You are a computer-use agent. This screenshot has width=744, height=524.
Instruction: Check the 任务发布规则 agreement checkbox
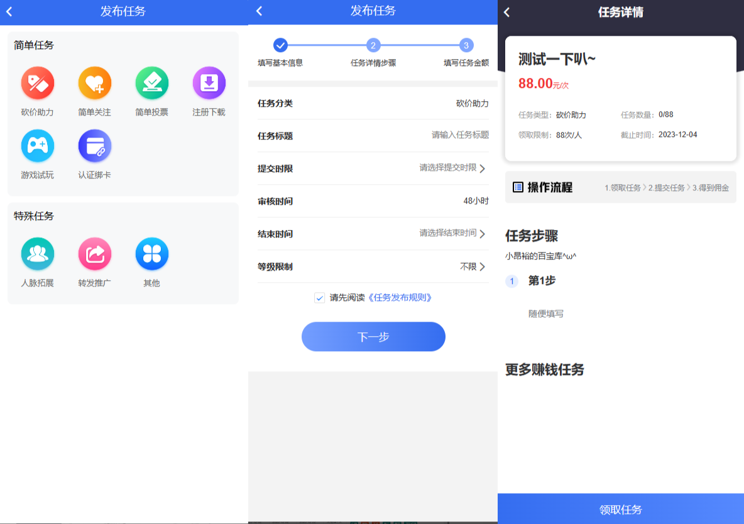tap(320, 298)
